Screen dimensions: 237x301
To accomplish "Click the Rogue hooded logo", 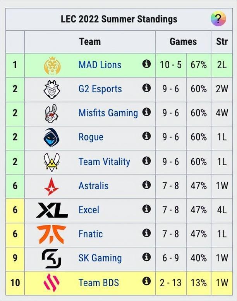I will point(52,137).
